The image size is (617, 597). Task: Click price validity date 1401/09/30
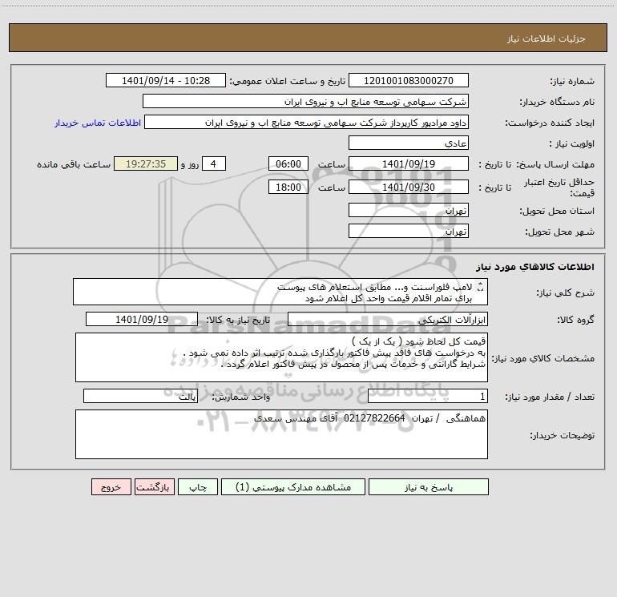409,187
